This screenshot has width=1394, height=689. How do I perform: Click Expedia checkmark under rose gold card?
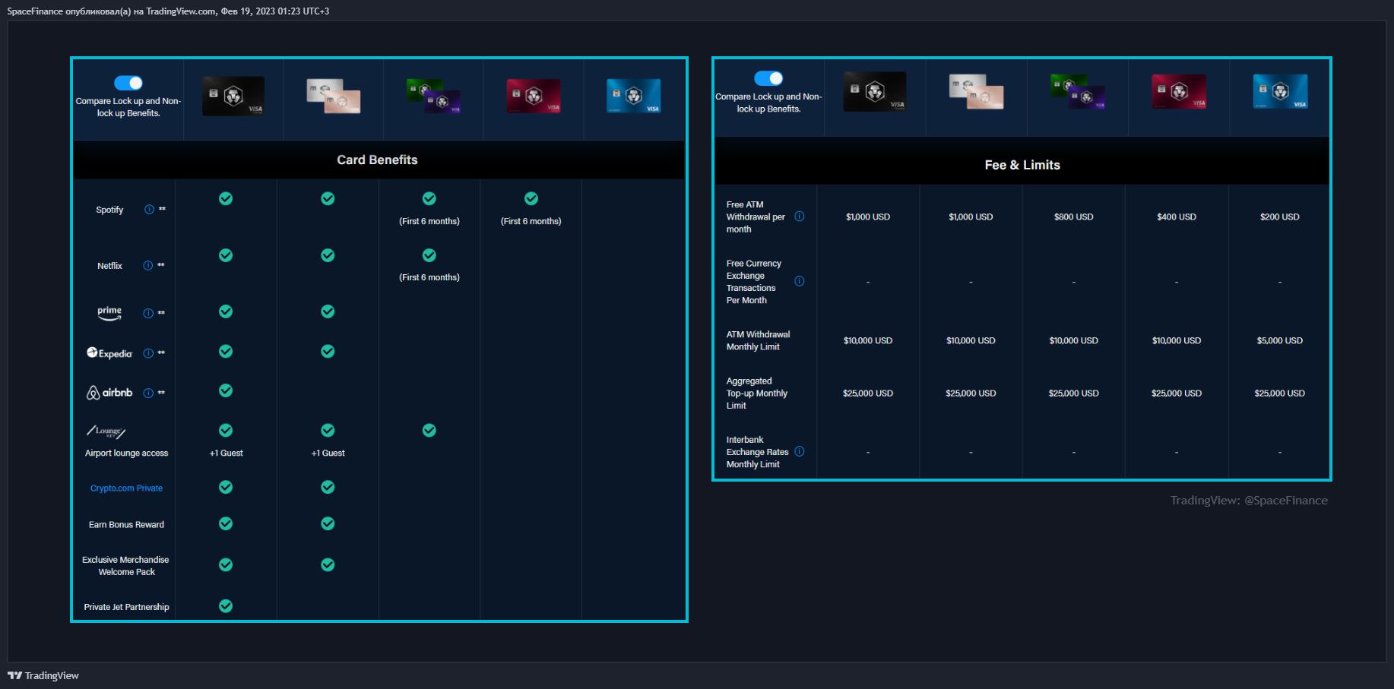[x=328, y=351]
